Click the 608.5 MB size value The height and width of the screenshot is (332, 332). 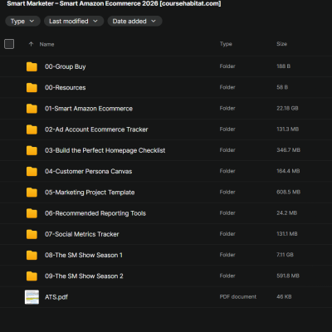point(288,192)
